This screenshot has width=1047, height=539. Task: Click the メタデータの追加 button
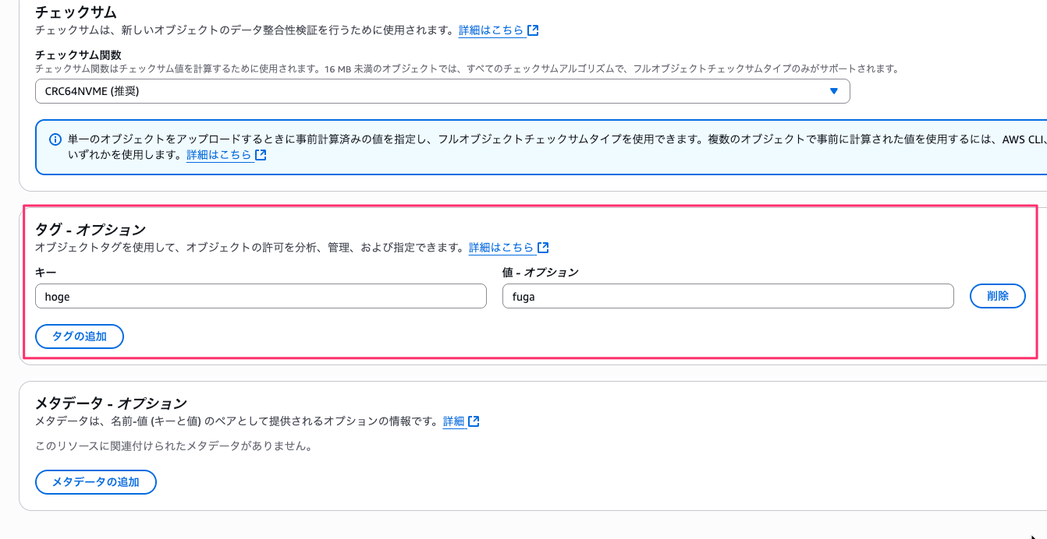pyautogui.click(x=96, y=482)
